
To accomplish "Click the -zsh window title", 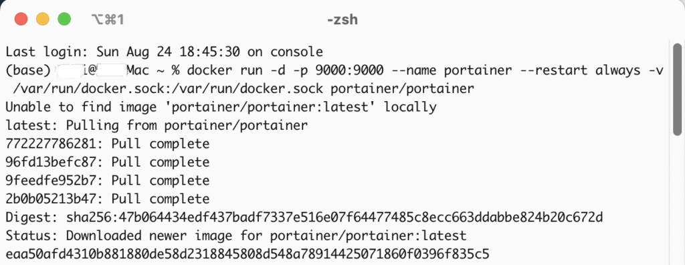I will (x=342, y=19).
